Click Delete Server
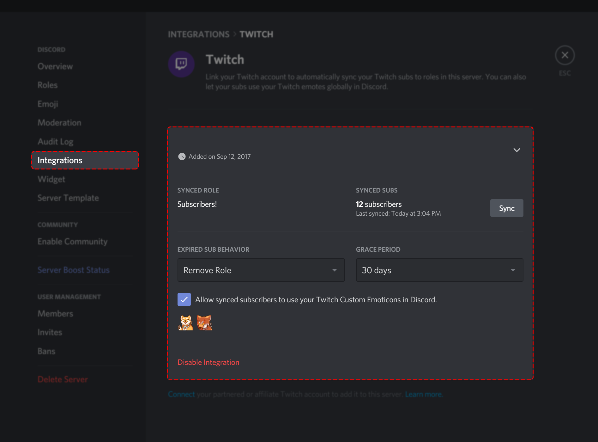The height and width of the screenshot is (442, 598). point(63,379)
